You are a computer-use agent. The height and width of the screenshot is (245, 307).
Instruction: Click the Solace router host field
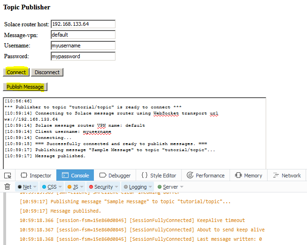(83, 24)
